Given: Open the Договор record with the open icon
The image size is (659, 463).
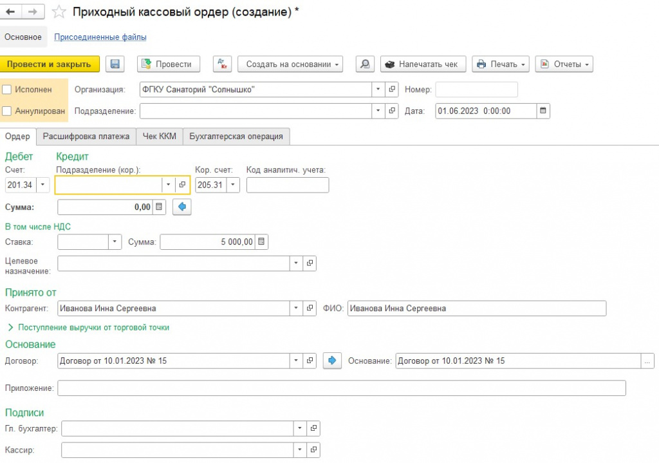Looking at the screenshot, I should 310,361.
